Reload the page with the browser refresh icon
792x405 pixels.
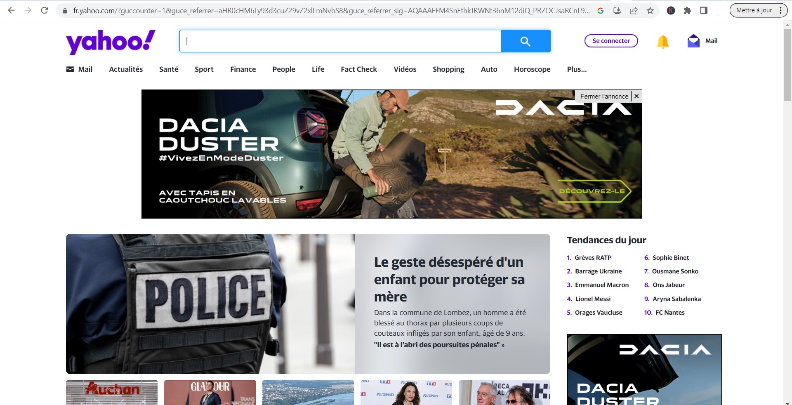pos(45,10)
